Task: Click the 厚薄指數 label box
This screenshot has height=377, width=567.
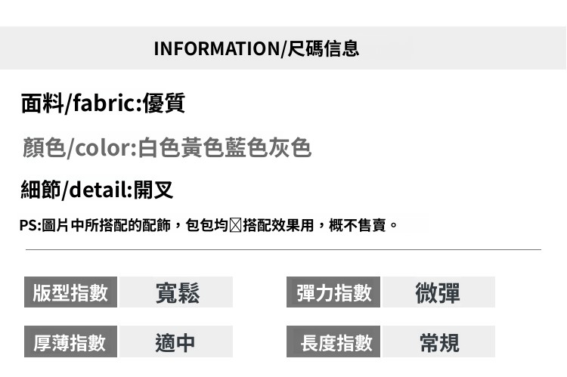Action: click(x=70, y=342)
